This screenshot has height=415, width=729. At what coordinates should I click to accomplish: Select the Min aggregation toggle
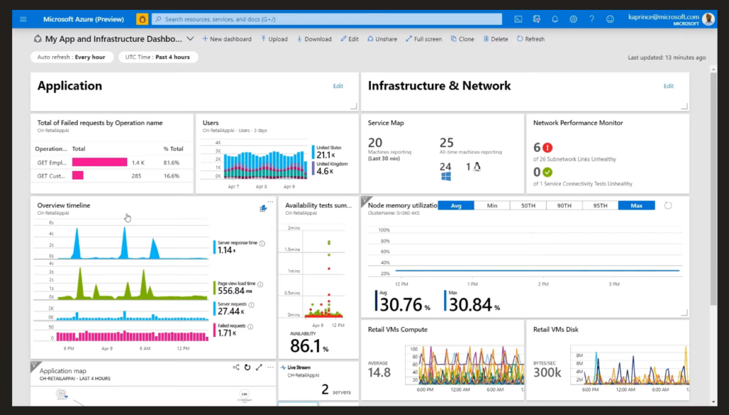tap(492, 205)
